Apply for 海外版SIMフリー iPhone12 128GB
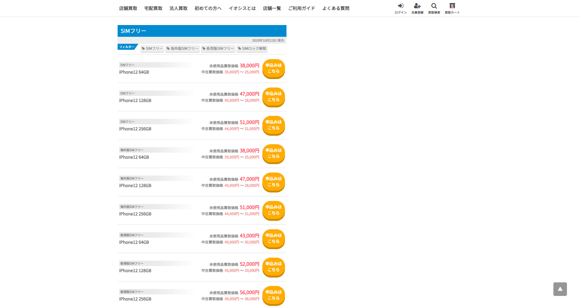This screenshot has height=308, width=579. [274, 182]
